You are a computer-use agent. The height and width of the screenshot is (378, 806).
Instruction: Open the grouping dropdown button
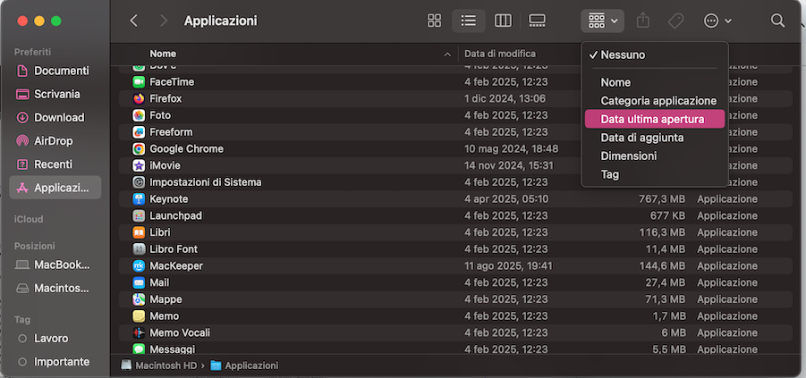tap(603, 21)
